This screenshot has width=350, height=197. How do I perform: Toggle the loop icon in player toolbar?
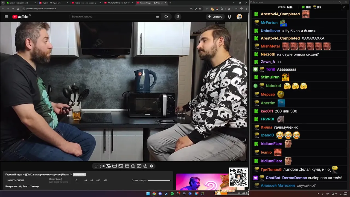(x=96, y=166)
